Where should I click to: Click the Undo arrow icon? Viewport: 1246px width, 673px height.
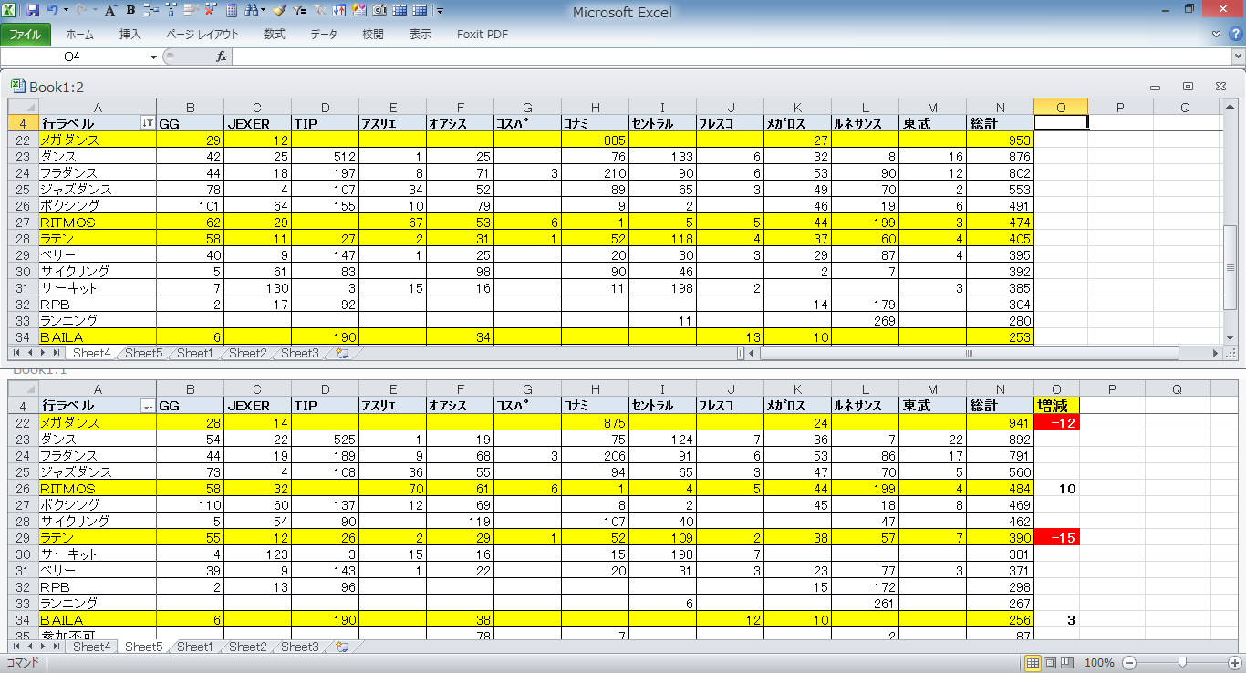52,11
